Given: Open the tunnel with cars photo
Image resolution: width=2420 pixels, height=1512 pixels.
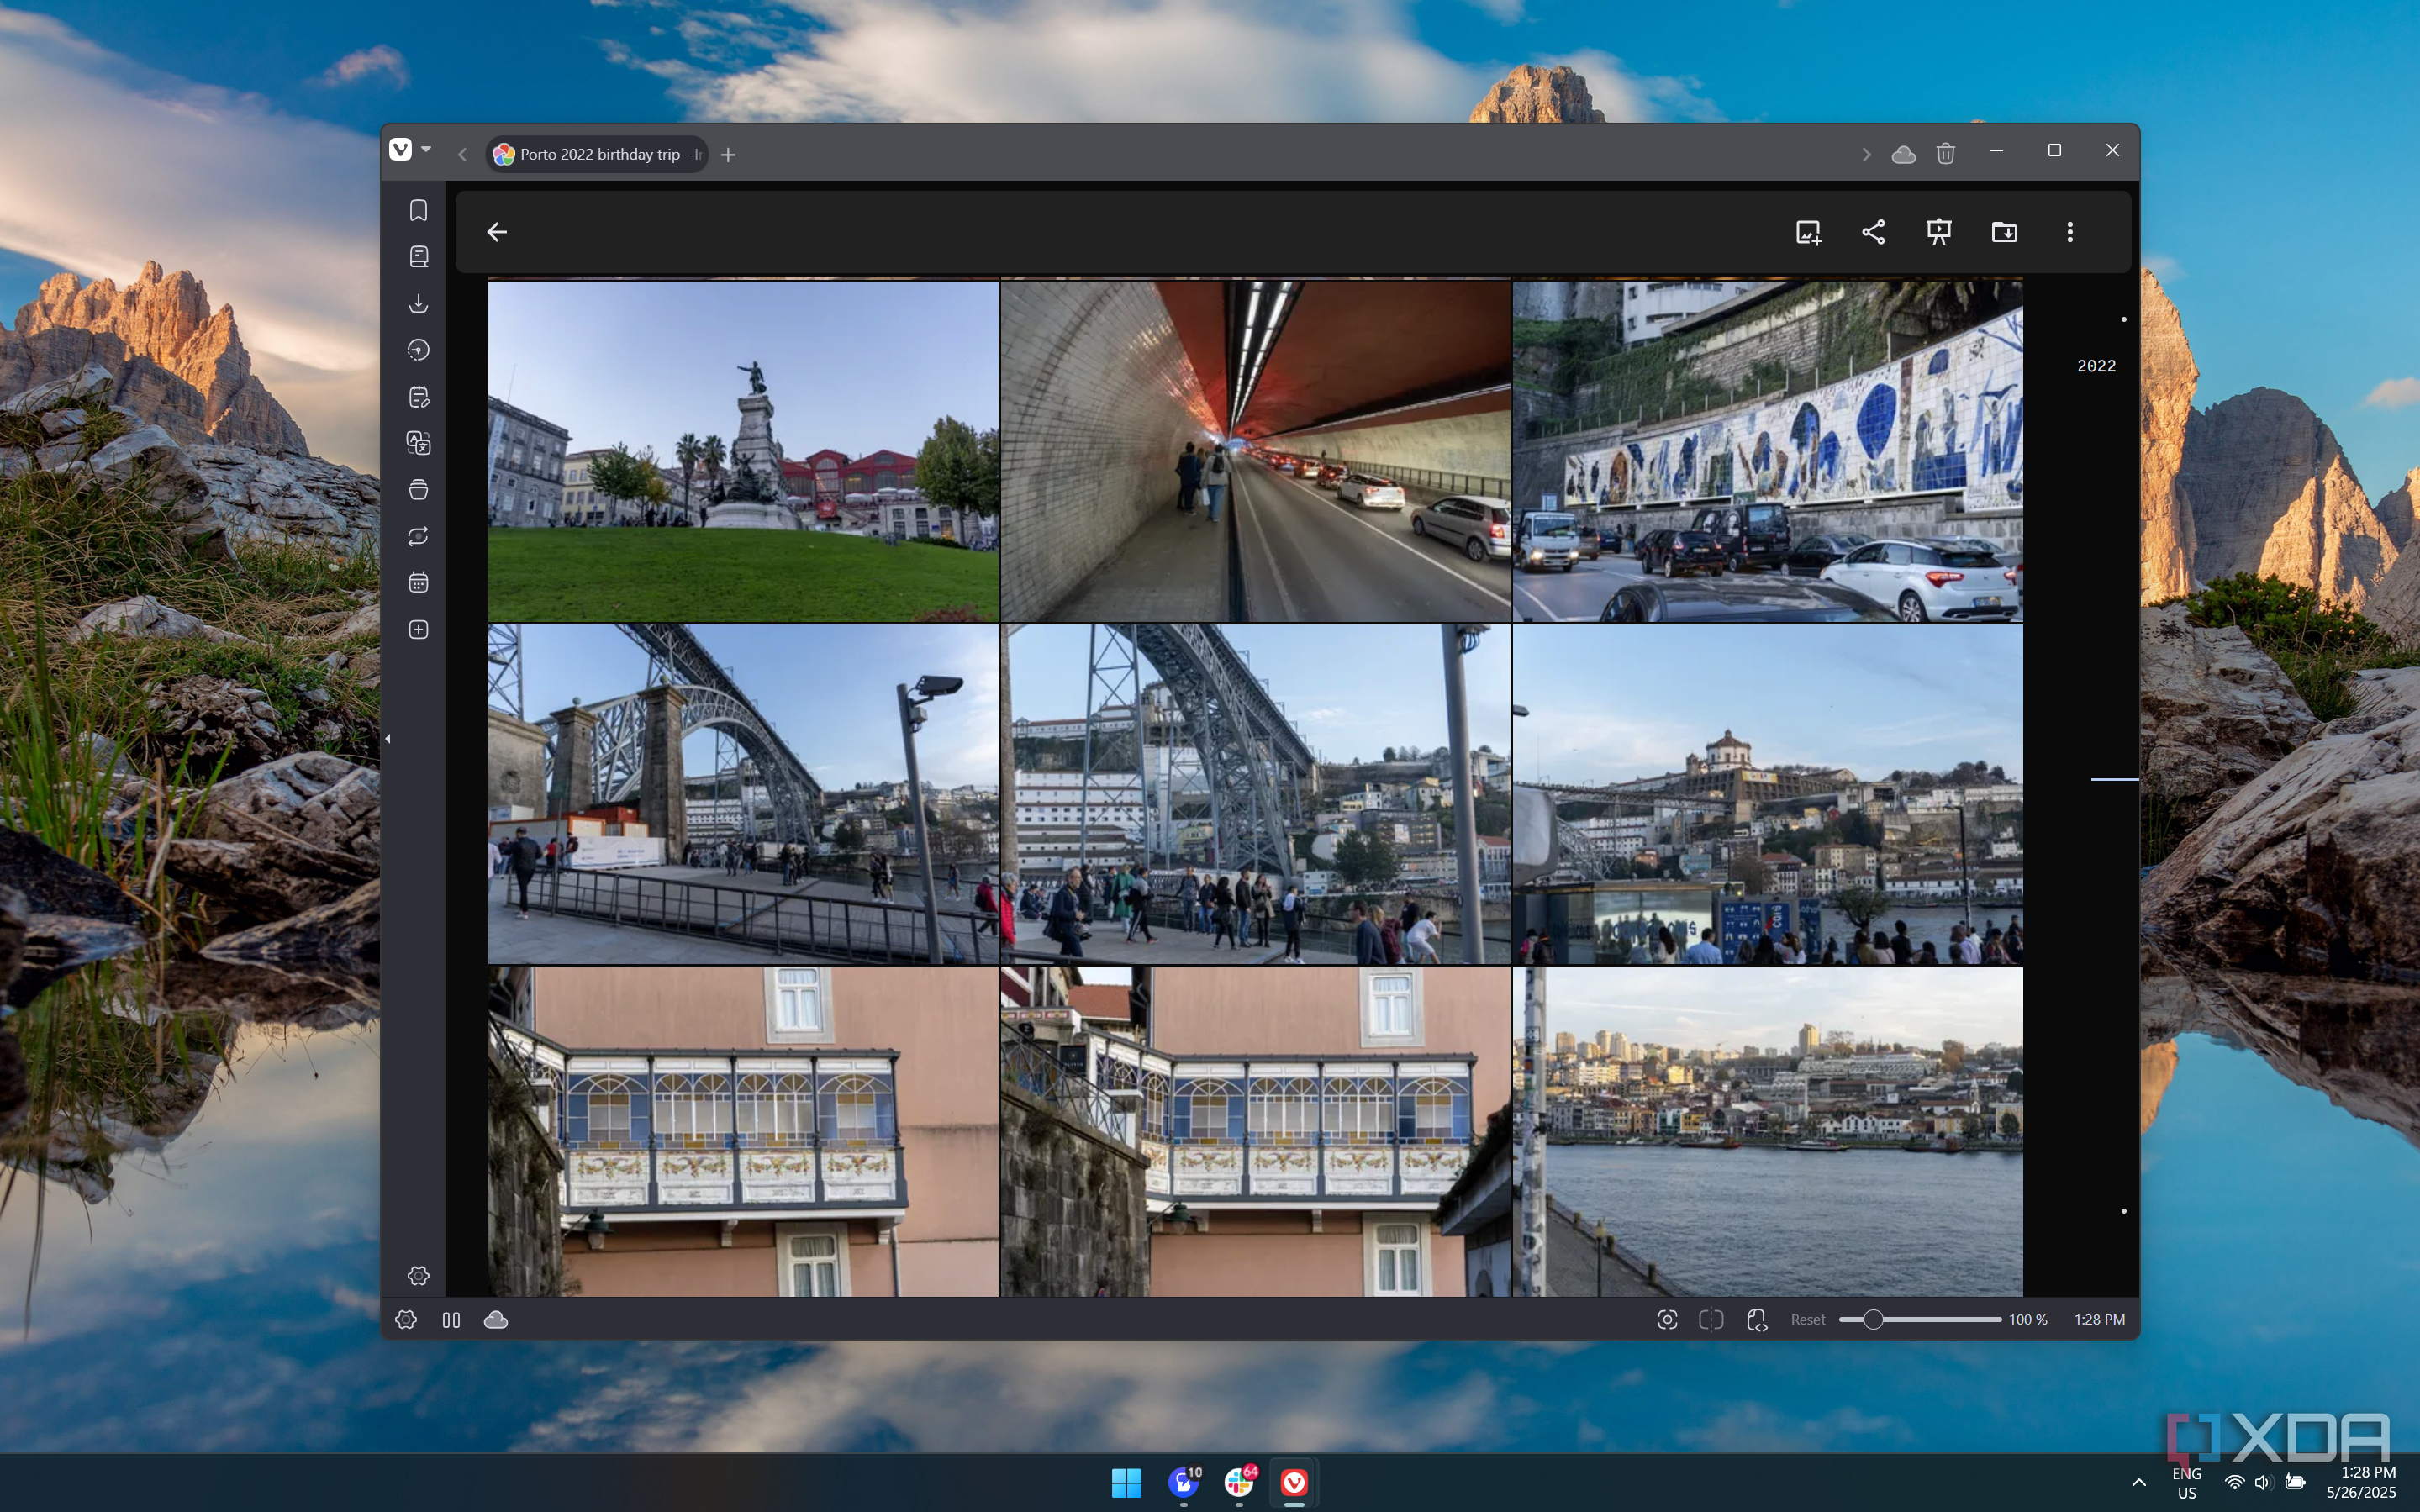Looking at the screenshot, I should 1255,452.
